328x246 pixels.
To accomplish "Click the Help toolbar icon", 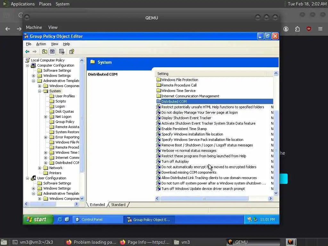I will coord(71,52).
